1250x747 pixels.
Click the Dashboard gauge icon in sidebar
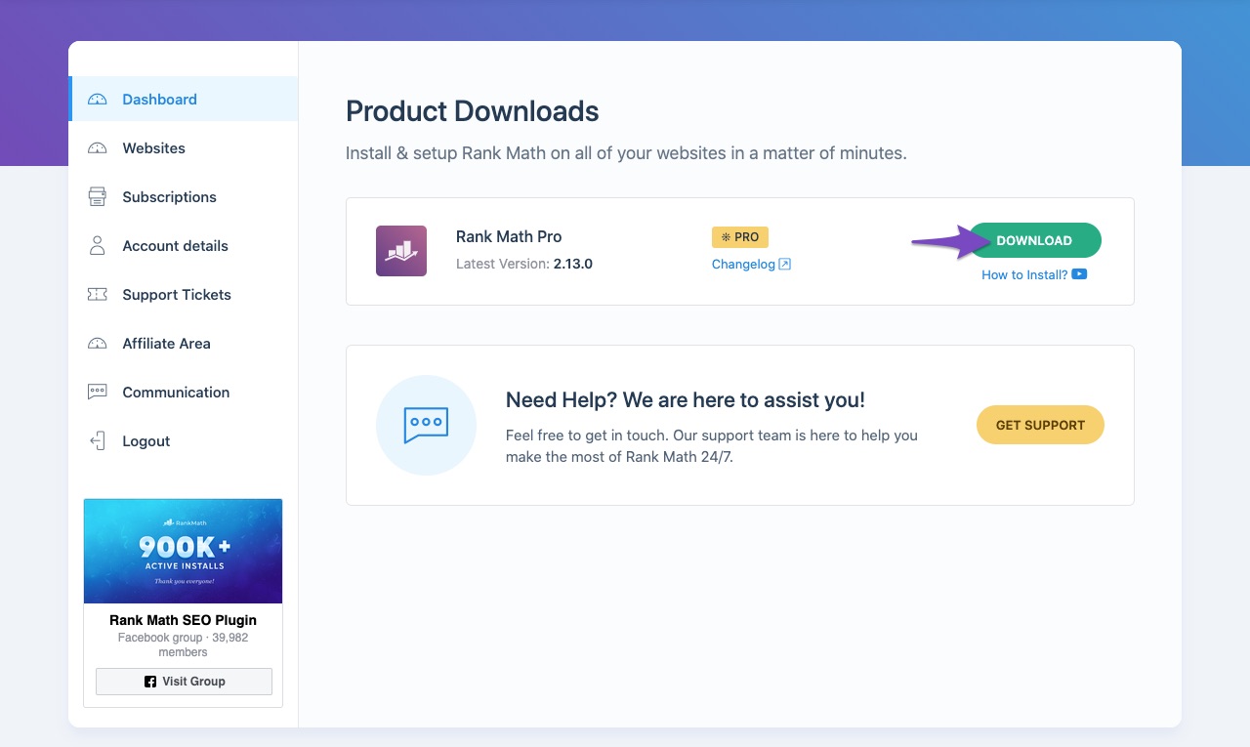[x=97, y=100]
